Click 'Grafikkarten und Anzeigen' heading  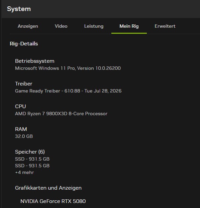48,188
